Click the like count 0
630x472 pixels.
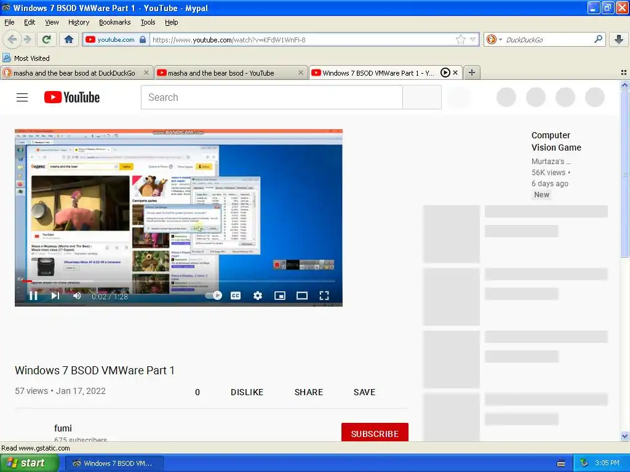[197, 392]
